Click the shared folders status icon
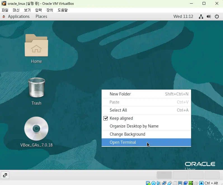223x185 pixels. coord(175,183)
